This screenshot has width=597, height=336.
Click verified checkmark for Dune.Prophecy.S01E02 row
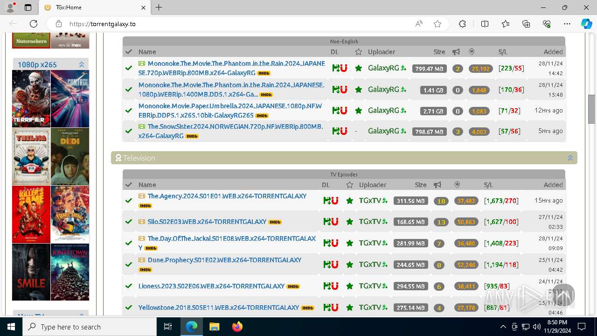129,265
